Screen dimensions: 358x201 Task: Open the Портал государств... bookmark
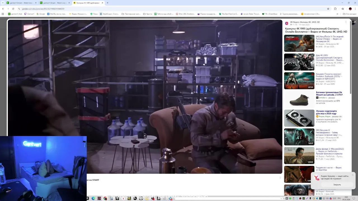click(x=207, y=14)
